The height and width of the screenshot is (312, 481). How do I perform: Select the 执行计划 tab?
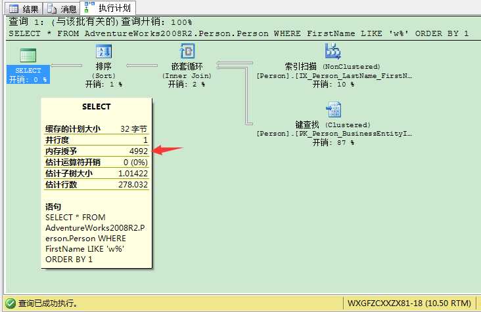[x=108, y=8]
